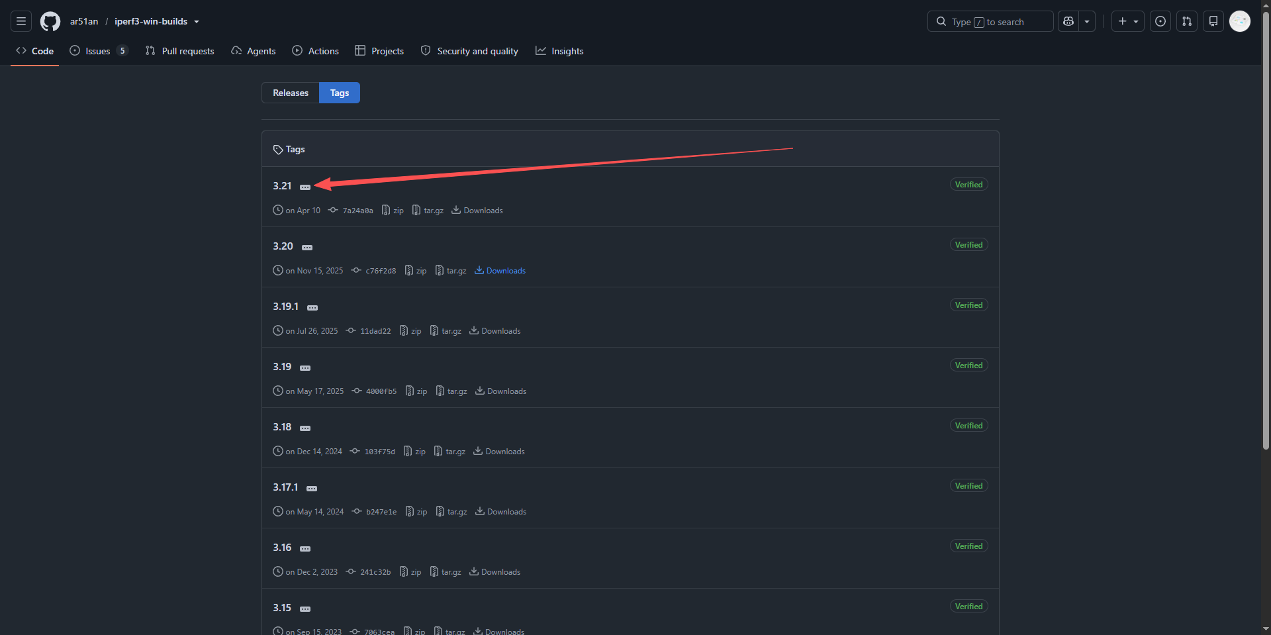The image size is (1271, 635).
Task: Open the user avatar menu
Action: [x=1240, y=21]
